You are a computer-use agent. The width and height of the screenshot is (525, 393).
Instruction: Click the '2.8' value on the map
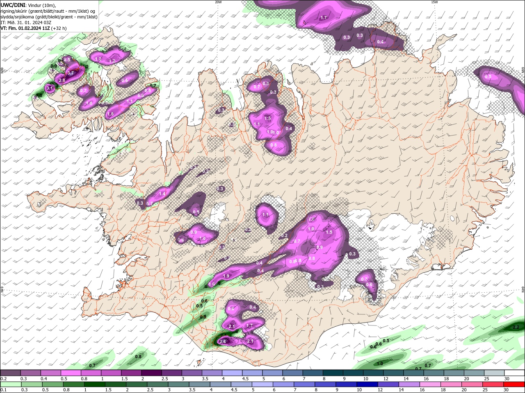62,80
